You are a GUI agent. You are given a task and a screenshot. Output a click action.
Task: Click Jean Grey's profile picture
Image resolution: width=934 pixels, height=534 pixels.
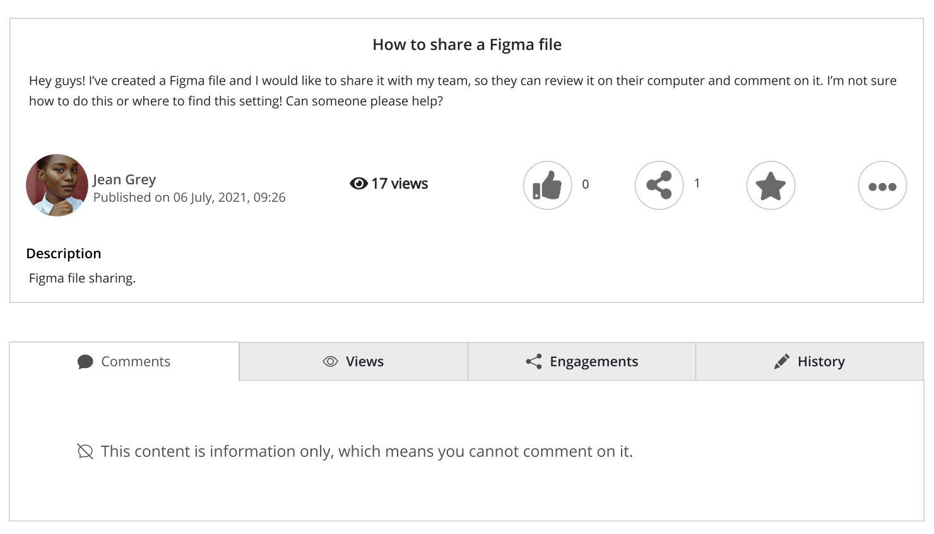(x=57, y=186)
